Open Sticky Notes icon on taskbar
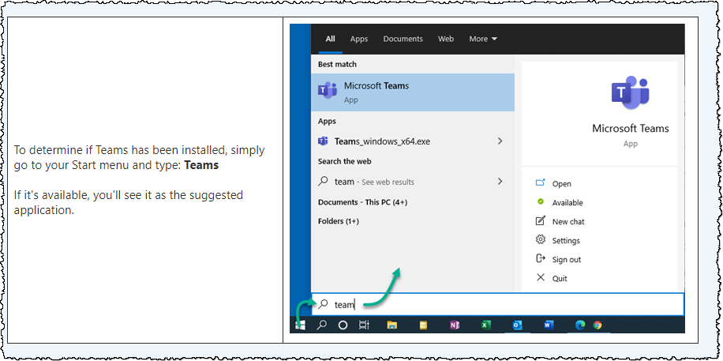The height and width of the screenshot is (361, 723). click(423, 325)
